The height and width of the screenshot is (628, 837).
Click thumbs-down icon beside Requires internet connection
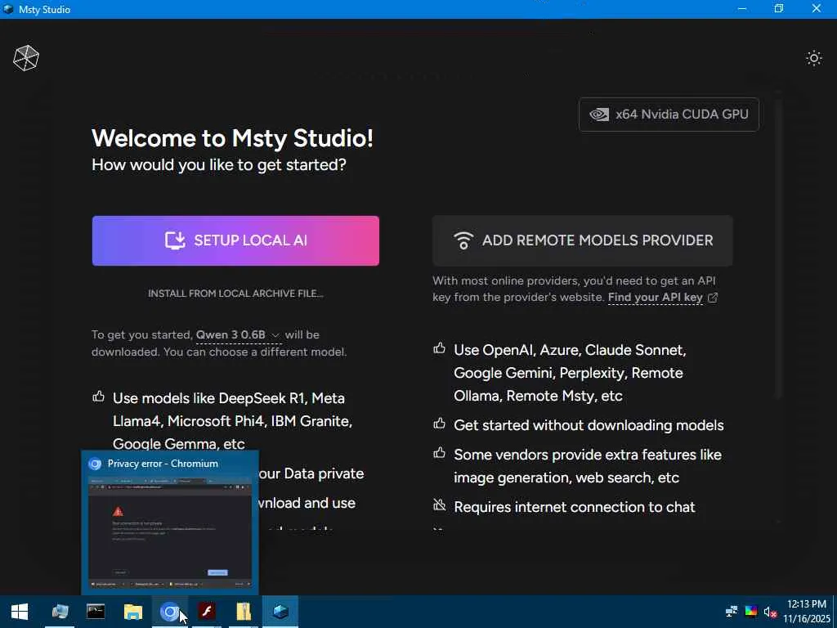pos(439,505)
